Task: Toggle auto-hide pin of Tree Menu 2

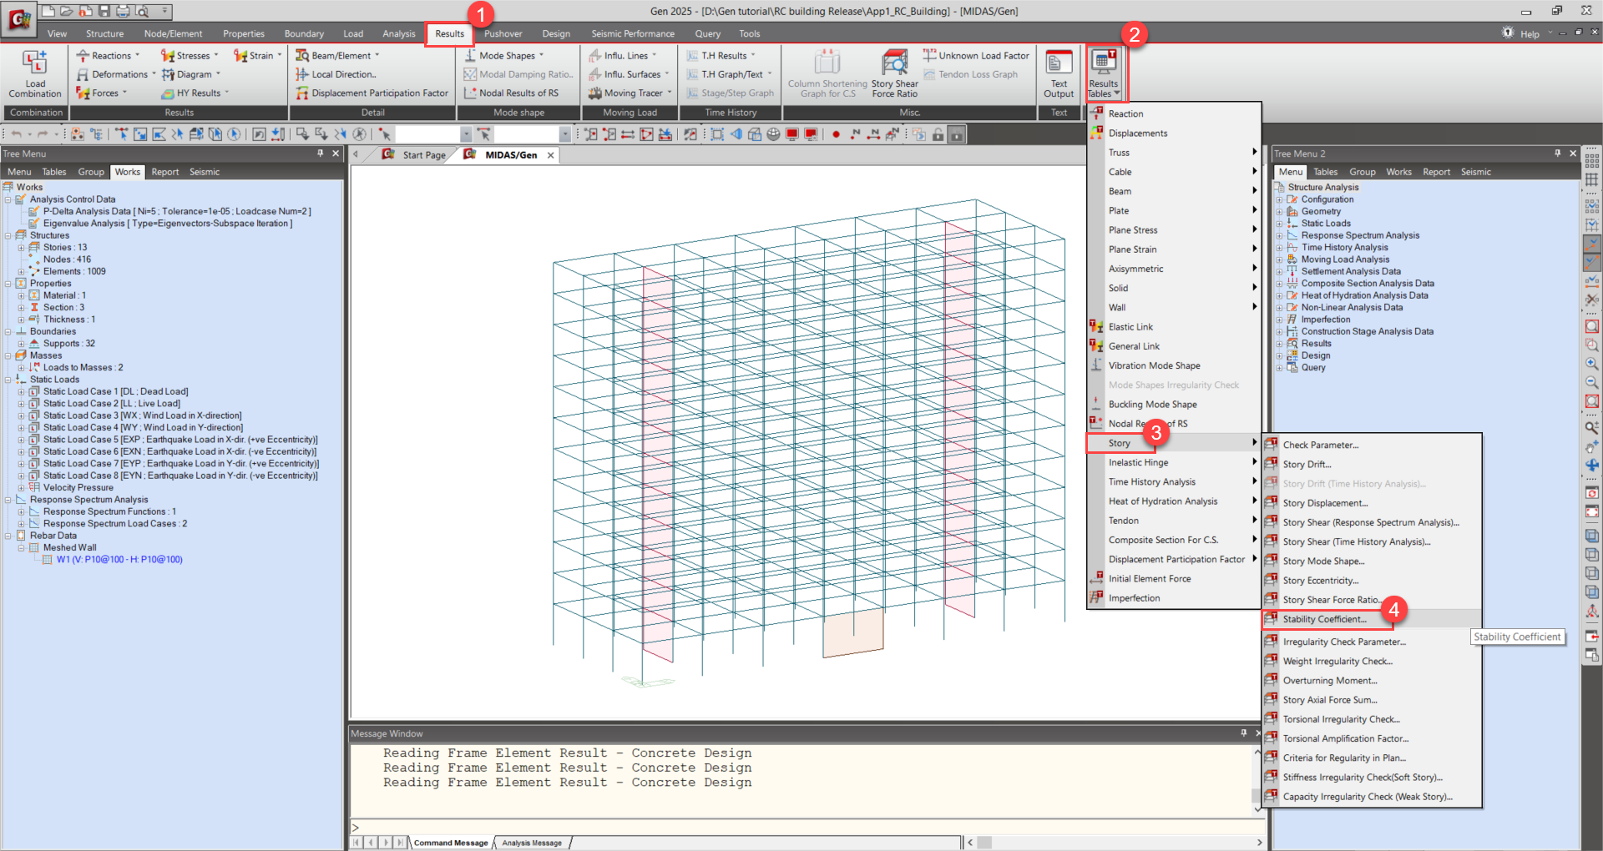Action: (x=1557, y=154)
